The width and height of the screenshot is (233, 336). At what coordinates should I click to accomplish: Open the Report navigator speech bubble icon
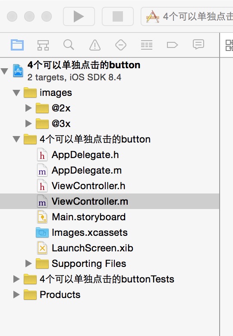click(198, 44)
